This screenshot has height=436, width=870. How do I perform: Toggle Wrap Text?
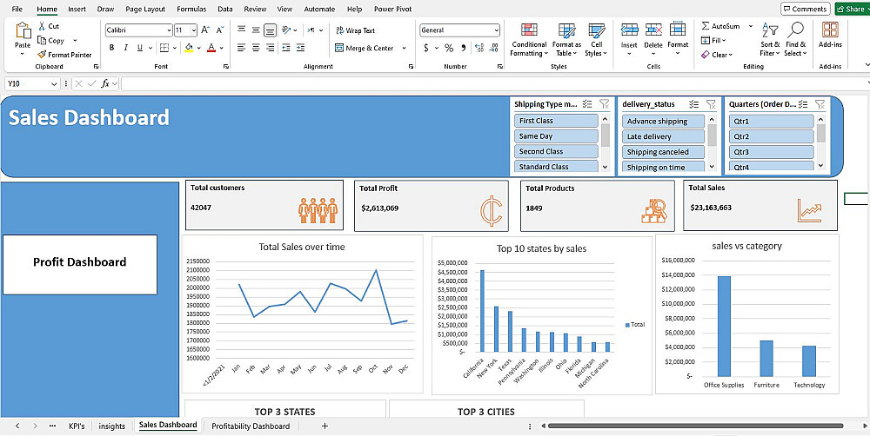click(x=355, y=30)
